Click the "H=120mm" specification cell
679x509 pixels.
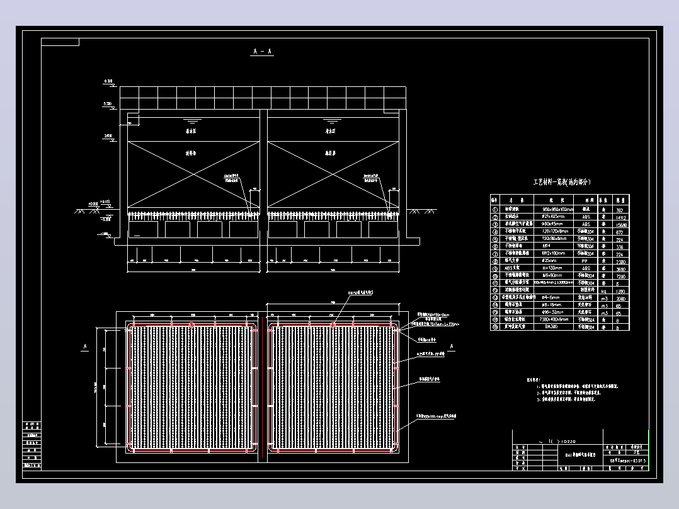click(551, 268)
